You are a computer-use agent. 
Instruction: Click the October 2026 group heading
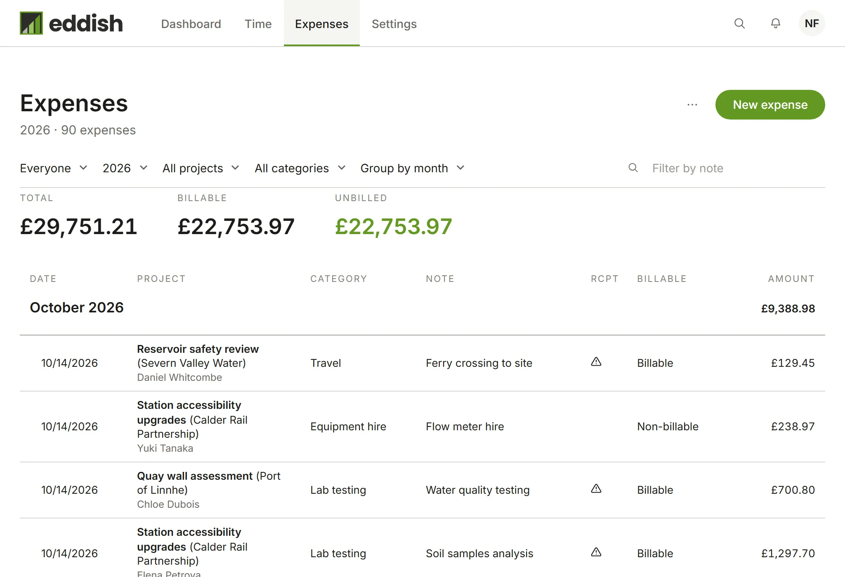77,307
